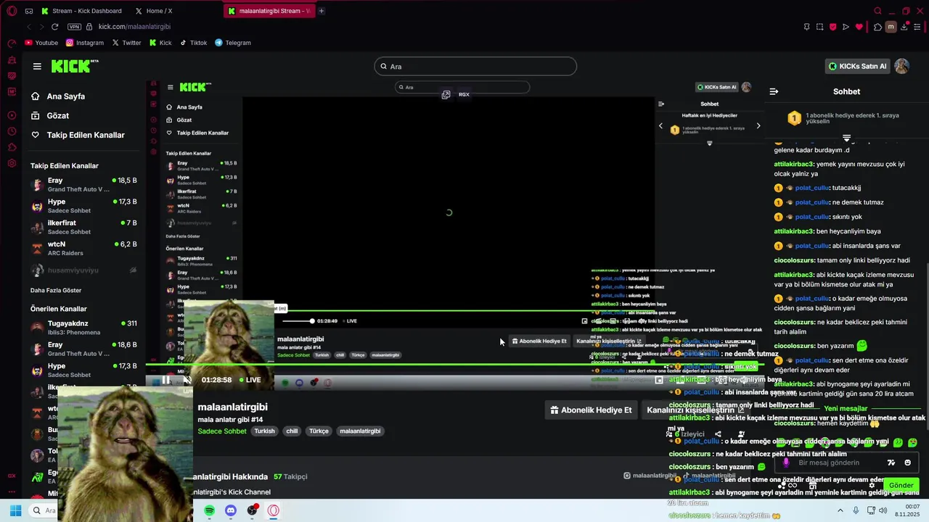The height and width of the screenshot is (522, 929).
Task: Toggle the VPN badge in address bar
Action: pos(74,27)
